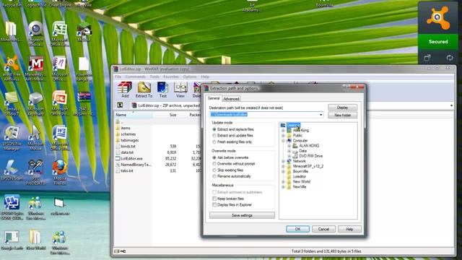The image size is (462, 260).
Task: Switch to the General tab
Action: pyautogui.click(x=214, y=98)
